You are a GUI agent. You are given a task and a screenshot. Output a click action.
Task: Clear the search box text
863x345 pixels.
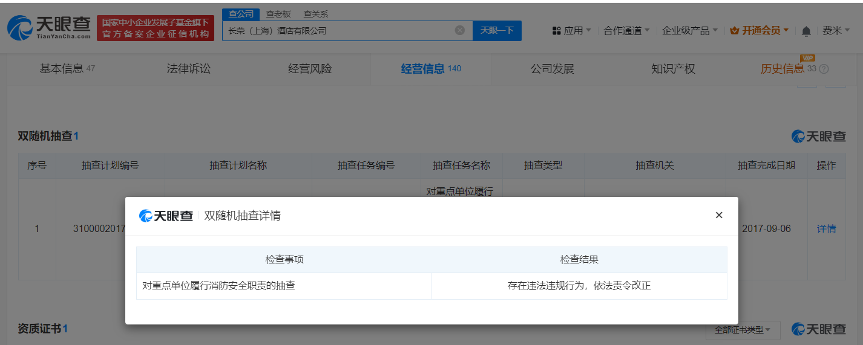click(459, 30)
